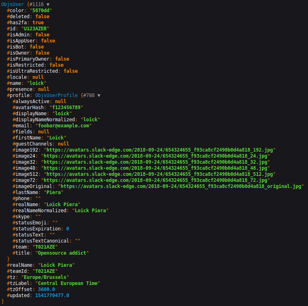Open the image32 avatar URL
308x306 pixels.
[x=155, y=162]
